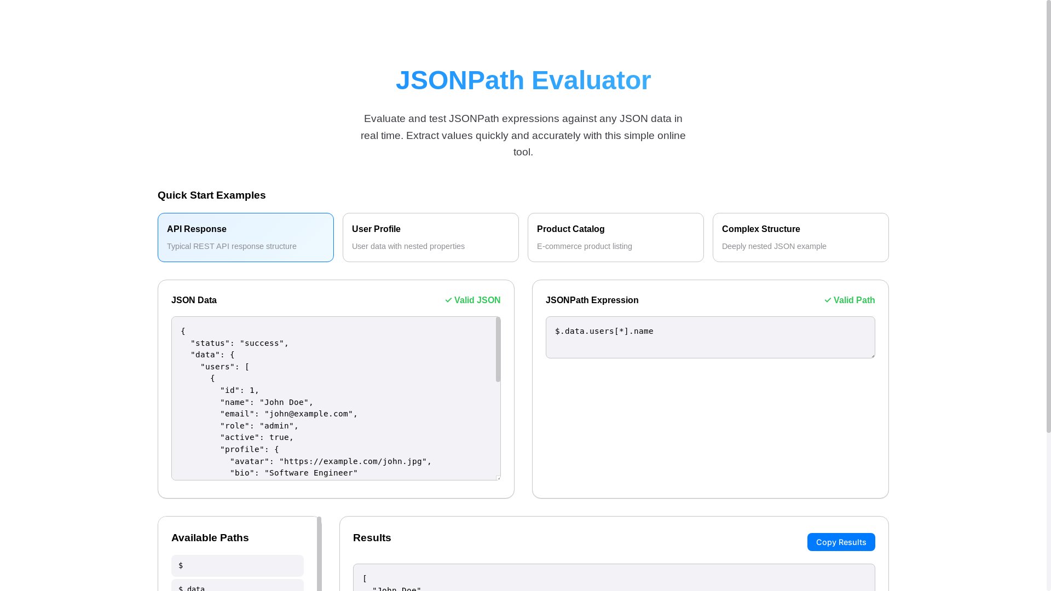Click the Results output box
The height and width of the screenshot is (591, 1051).
tap(614, 577)
